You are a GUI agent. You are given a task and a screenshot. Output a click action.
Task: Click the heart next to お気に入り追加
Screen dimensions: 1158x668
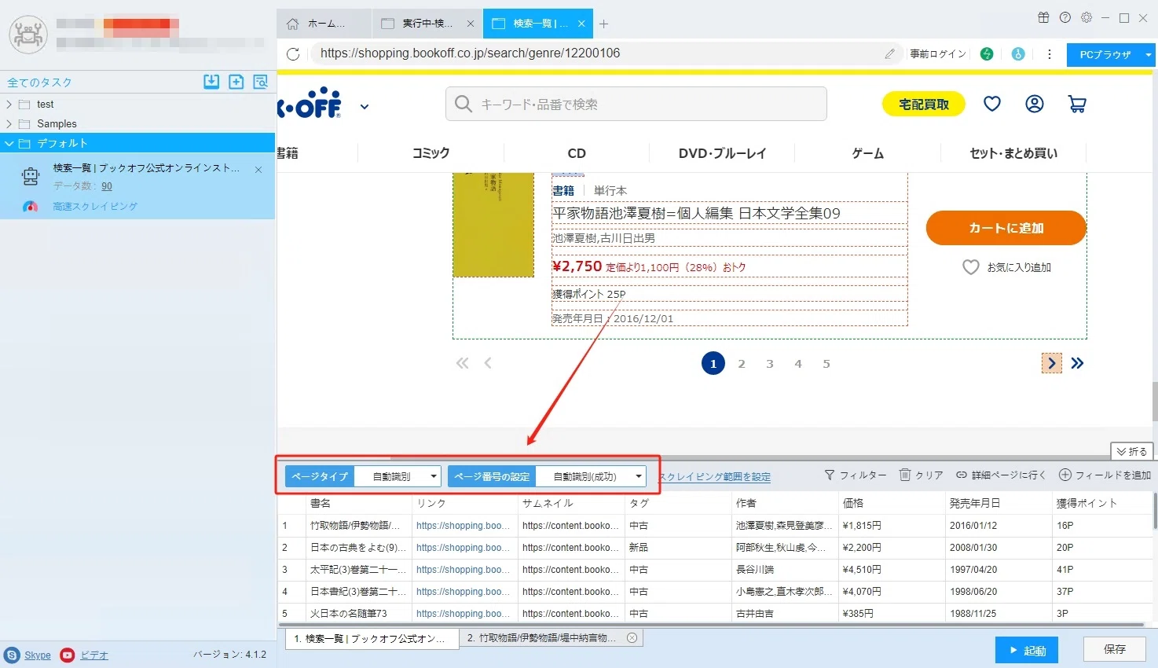[x=971, y=267]
